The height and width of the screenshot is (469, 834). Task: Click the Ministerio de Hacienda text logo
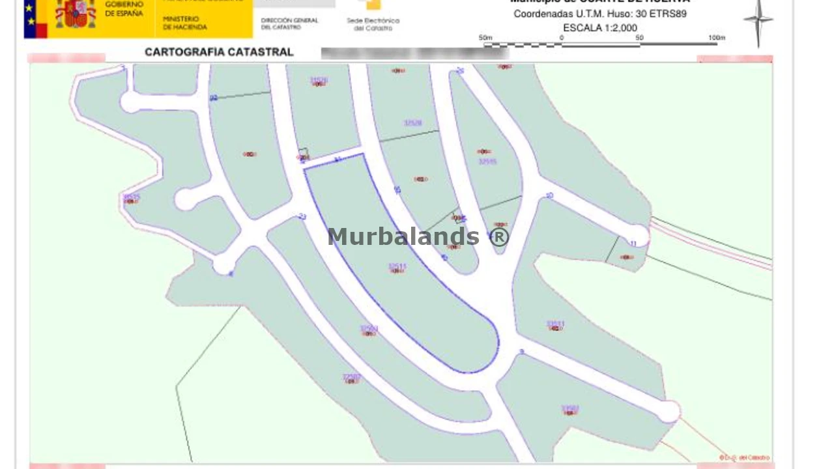[x=185, y=23]
